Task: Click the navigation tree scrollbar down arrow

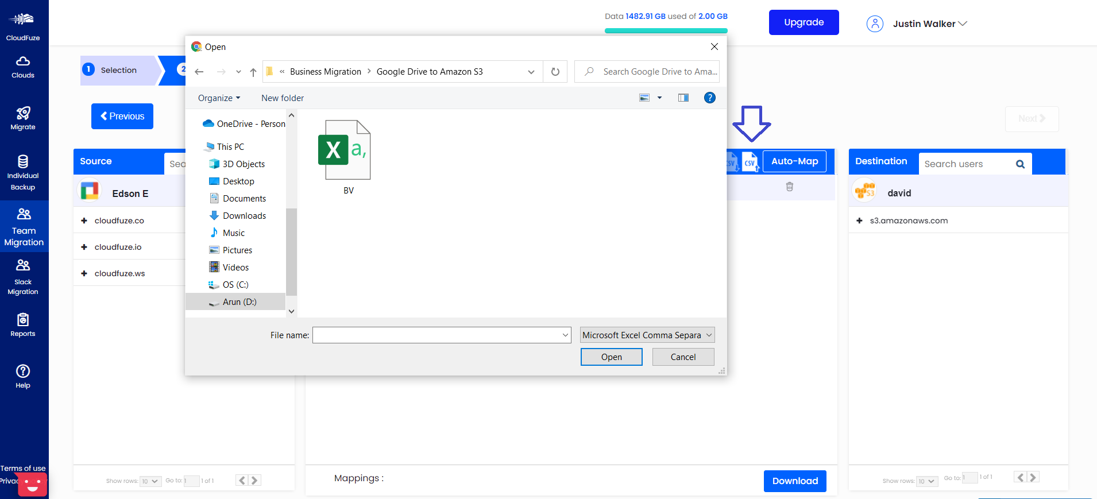Action: click(x=291, y=311)
